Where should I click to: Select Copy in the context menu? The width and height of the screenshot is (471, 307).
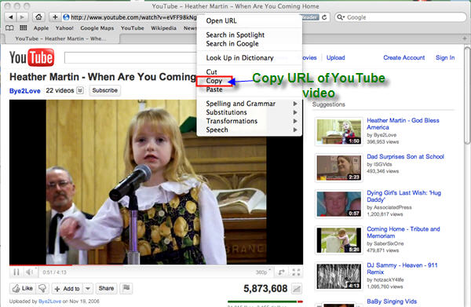[214, 81]
